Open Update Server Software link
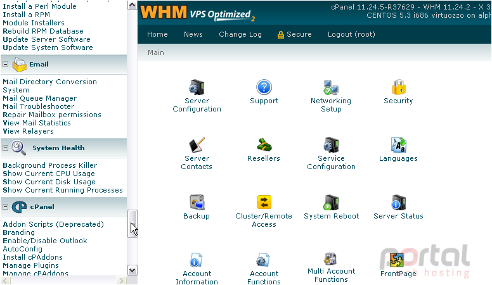Image resolution: width=492 pixels, height=285 pixels. click(46, 39)
